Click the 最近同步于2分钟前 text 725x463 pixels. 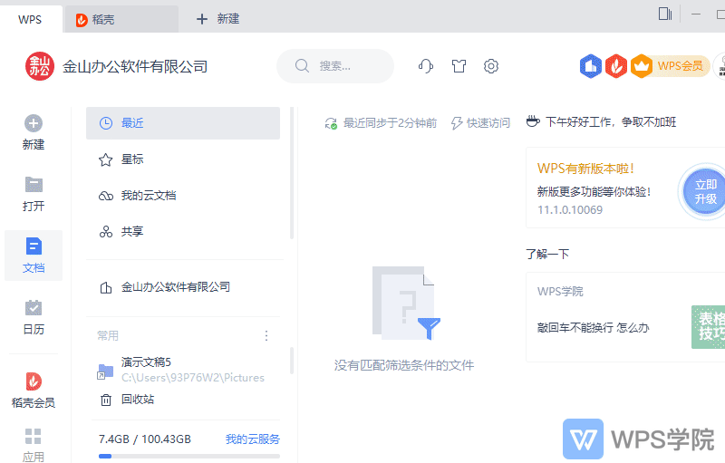(390, 123)
